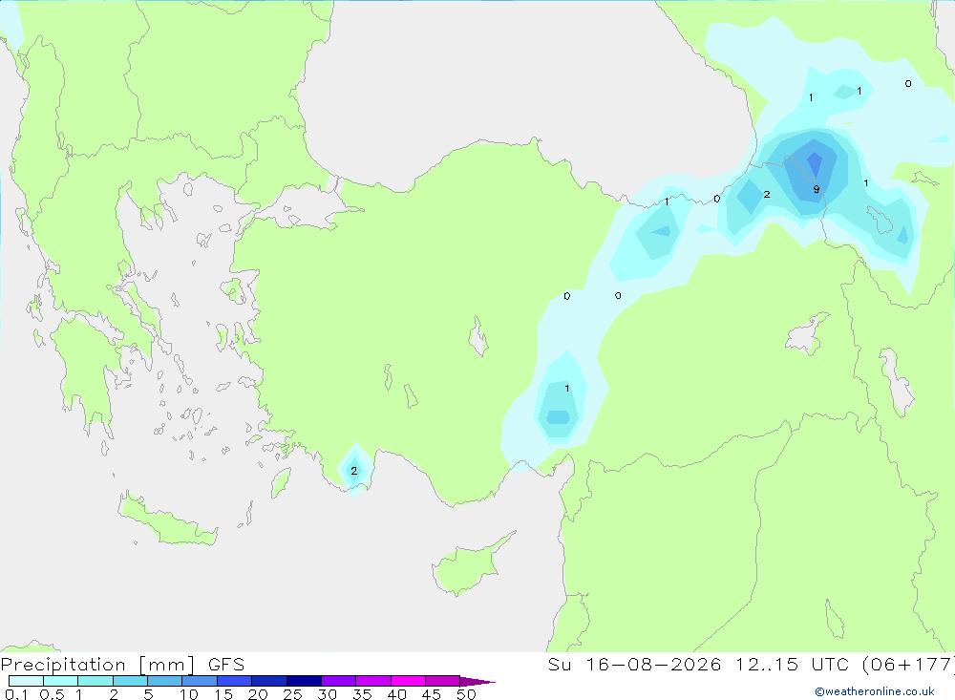The height and width of the screenshot is (700, 955).
Task: Select the 35–40 mm legend swatch
Action: (x=373, y=681)
